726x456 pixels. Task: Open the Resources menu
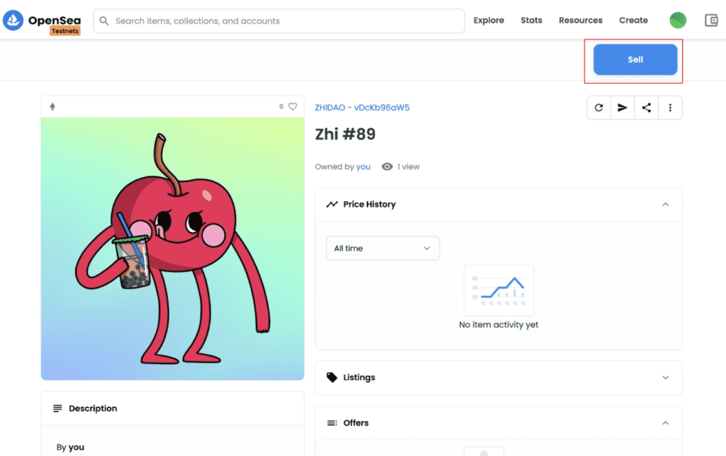[581, 21]
